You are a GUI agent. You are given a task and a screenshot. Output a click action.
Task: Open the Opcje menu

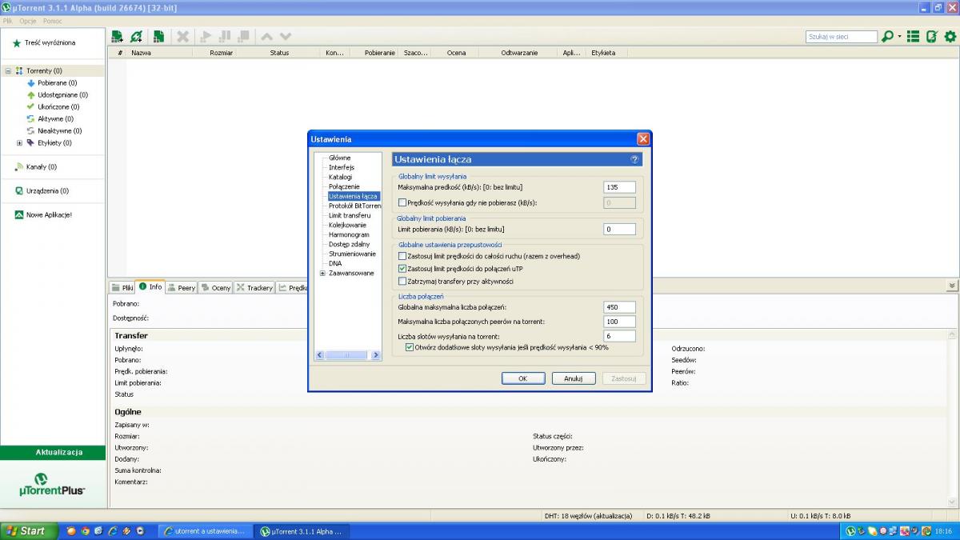pos(27,21)
